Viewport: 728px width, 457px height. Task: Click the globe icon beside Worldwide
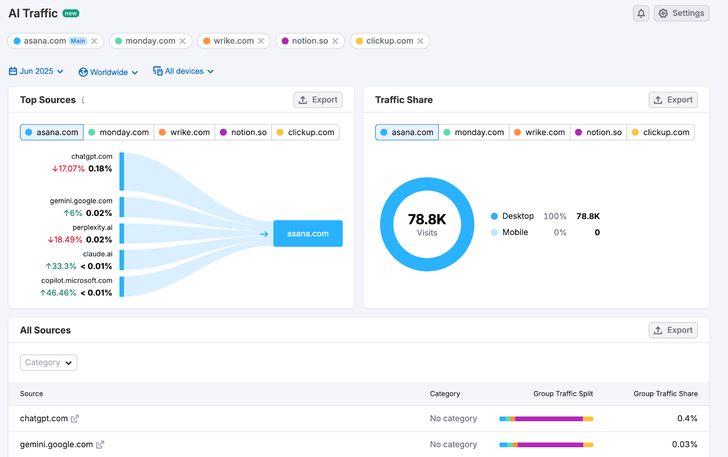[x=83, y=72]
